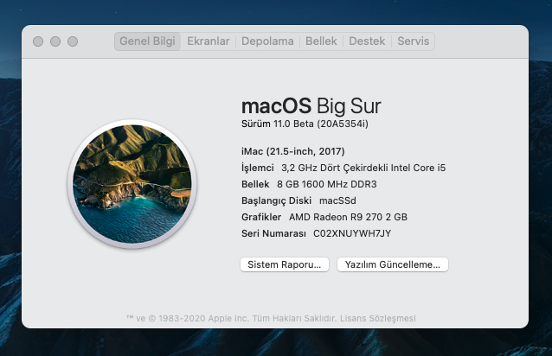Click the macOS Big Sur title
Viewport: 552px width, 356px height.
[x=311, y=106]
